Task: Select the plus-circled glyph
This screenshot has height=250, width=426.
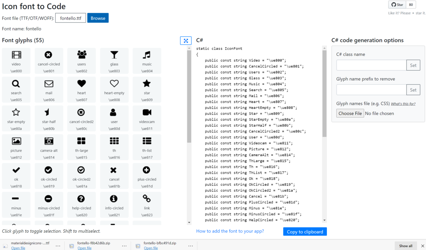Action: coord(147,176)
